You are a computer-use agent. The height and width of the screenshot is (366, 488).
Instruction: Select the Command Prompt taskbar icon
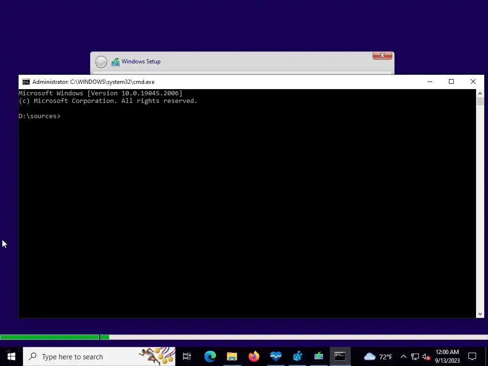coord(340,356)
